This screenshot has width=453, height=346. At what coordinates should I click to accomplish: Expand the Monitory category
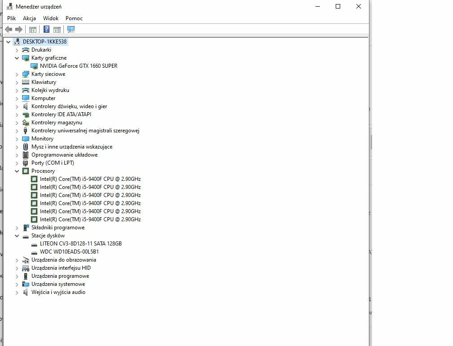click(x=17, y=139)
